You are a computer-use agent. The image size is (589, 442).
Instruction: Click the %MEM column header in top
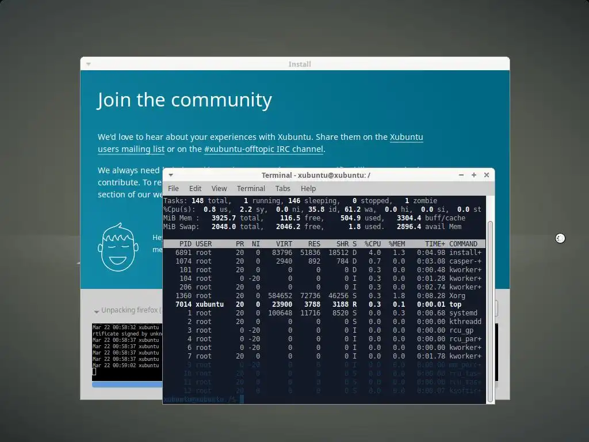pyautogui.click(x=397, y=244)
